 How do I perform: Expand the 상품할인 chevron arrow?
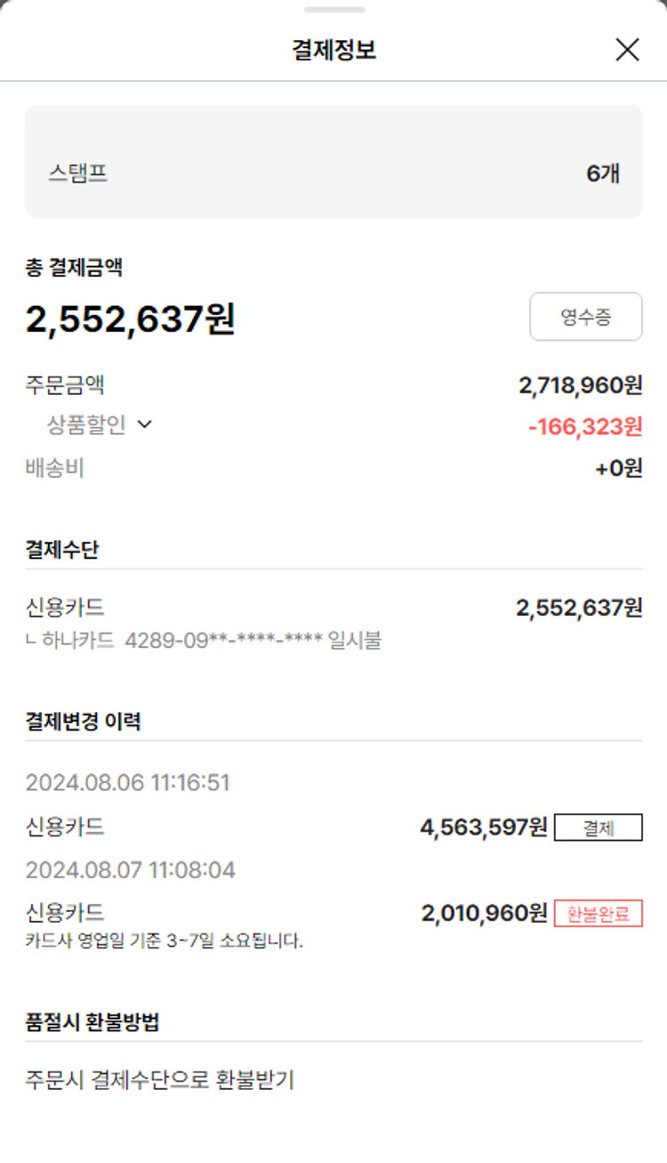click(145, 425)
